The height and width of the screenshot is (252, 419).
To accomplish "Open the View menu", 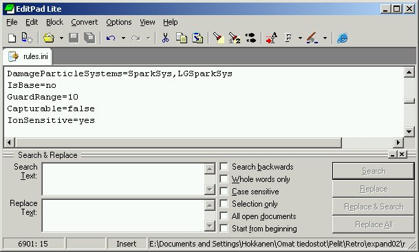I will click(x=147, y=22).
